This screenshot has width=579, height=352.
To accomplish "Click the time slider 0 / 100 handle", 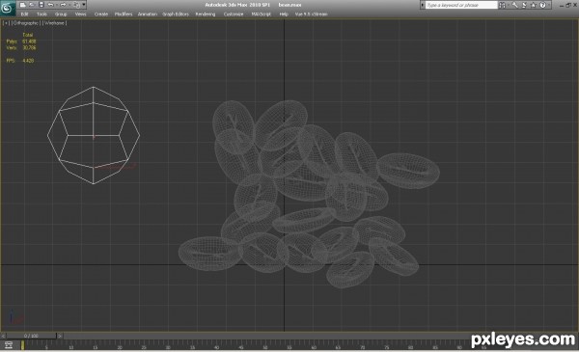I will point(31,336).
